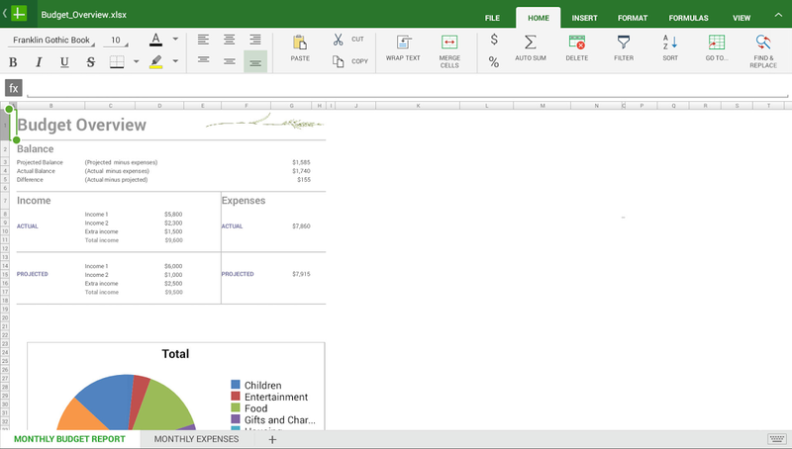The height and width of the screenshot is (449, 792).
Task: Click the $1,740 actual balance value
Action: (301, 171)
